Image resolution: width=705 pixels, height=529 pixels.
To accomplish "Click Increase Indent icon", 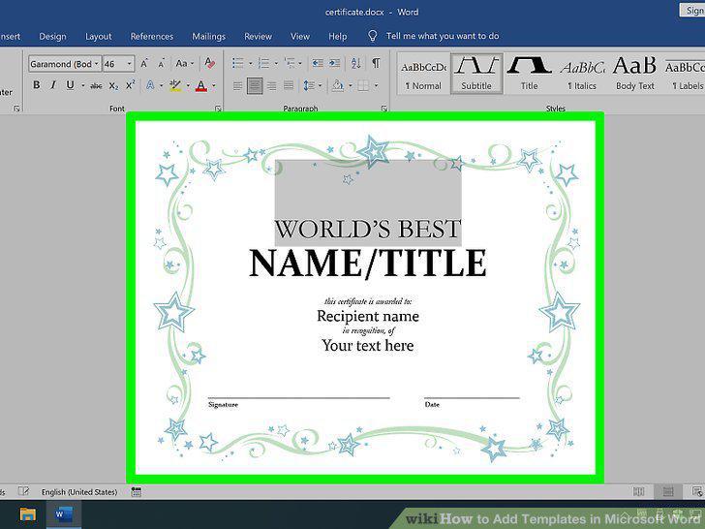I will click(334, 63).
